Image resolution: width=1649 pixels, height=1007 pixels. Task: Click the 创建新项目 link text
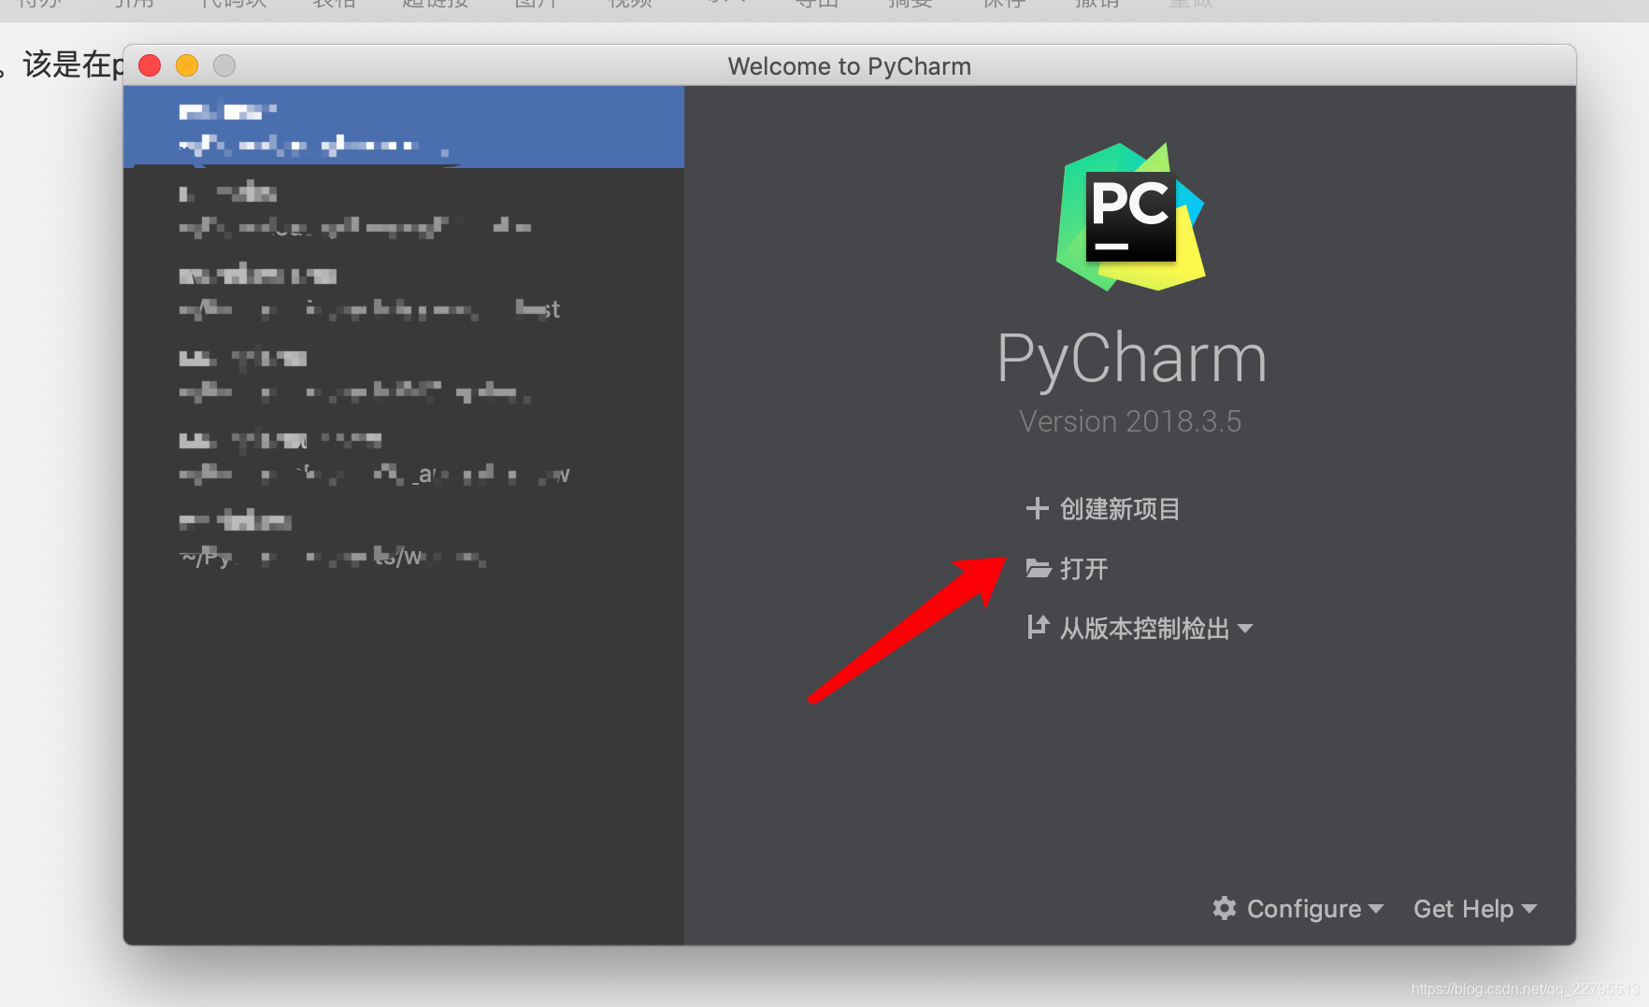pyautogui.click(x=1120, y=509)
